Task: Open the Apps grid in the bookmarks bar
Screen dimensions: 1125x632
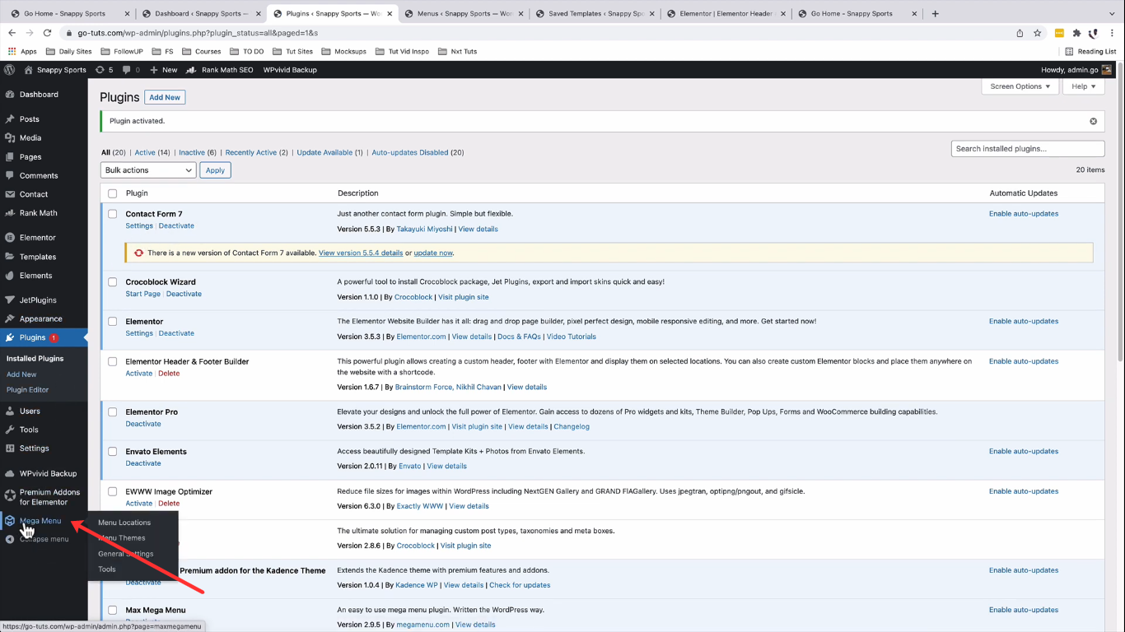Action: [22, 51]
